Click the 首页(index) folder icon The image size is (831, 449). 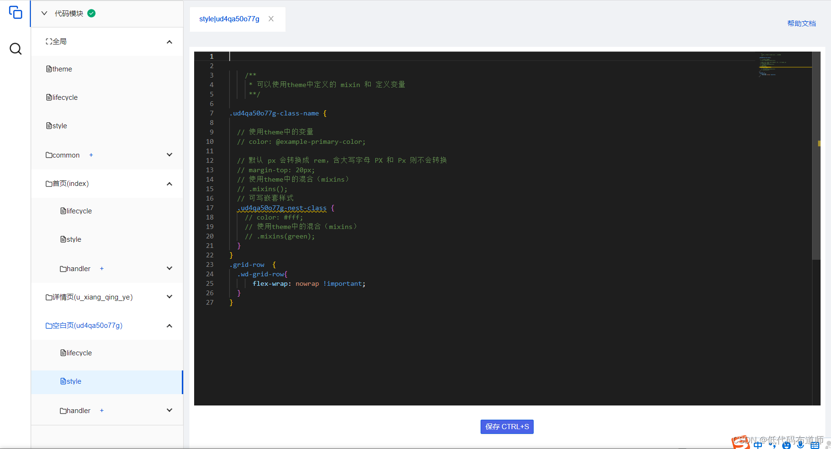(x=49, y=184)
